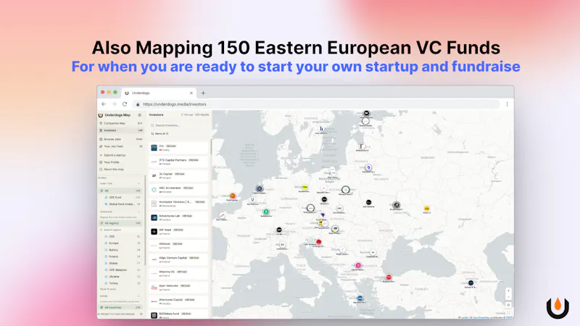580x326 pixels.
Task: Click the Altamira VC investor name
Action: pos(167,272)
